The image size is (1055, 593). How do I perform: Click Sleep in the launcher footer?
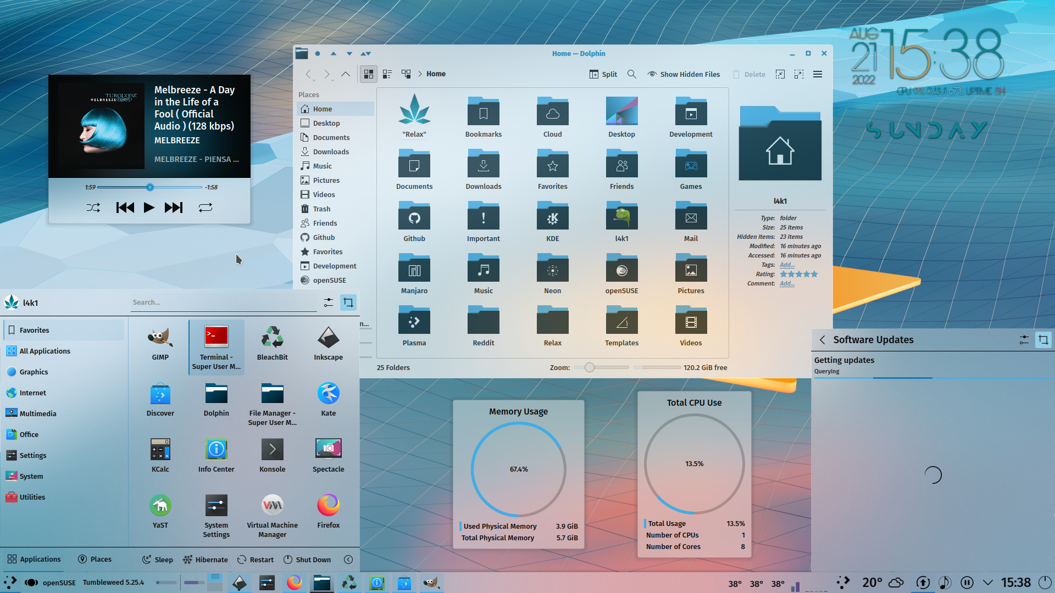click(158, 560)
